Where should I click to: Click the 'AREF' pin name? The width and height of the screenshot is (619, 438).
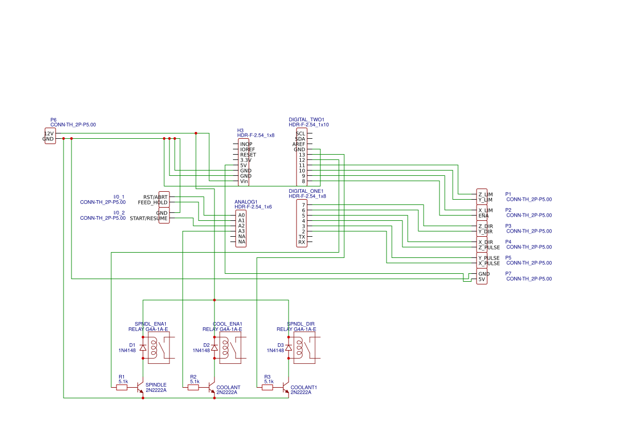(299, 144)
